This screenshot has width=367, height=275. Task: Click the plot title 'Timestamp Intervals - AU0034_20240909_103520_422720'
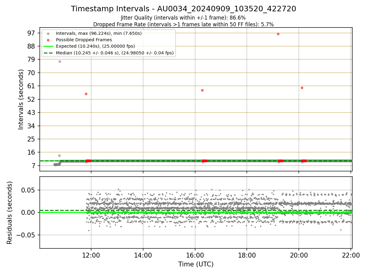pos(183,9)
